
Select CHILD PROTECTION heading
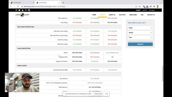pos(24,48)
